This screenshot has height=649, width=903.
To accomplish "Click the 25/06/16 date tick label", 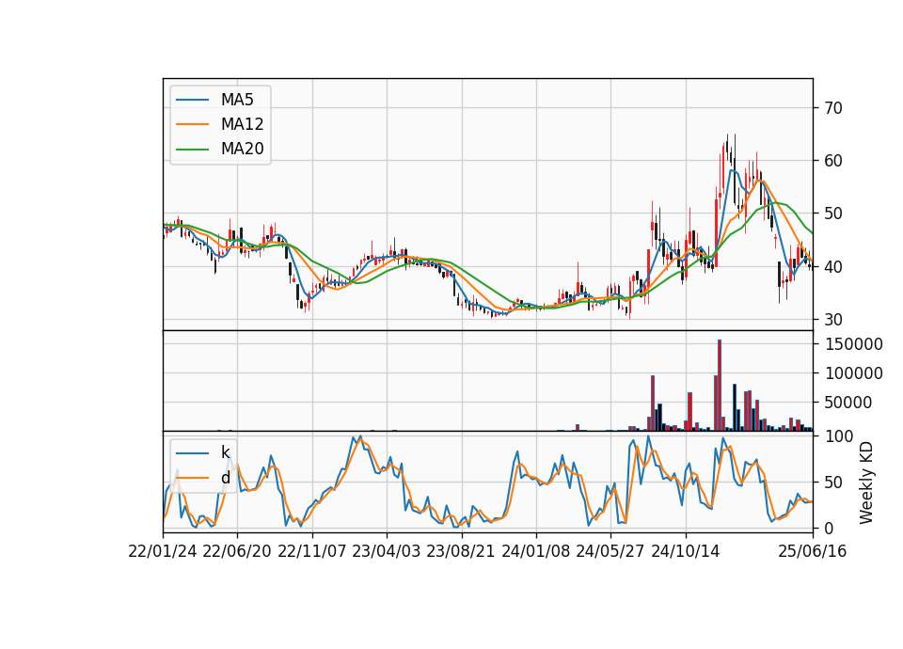I will click(x=813, y=552).
